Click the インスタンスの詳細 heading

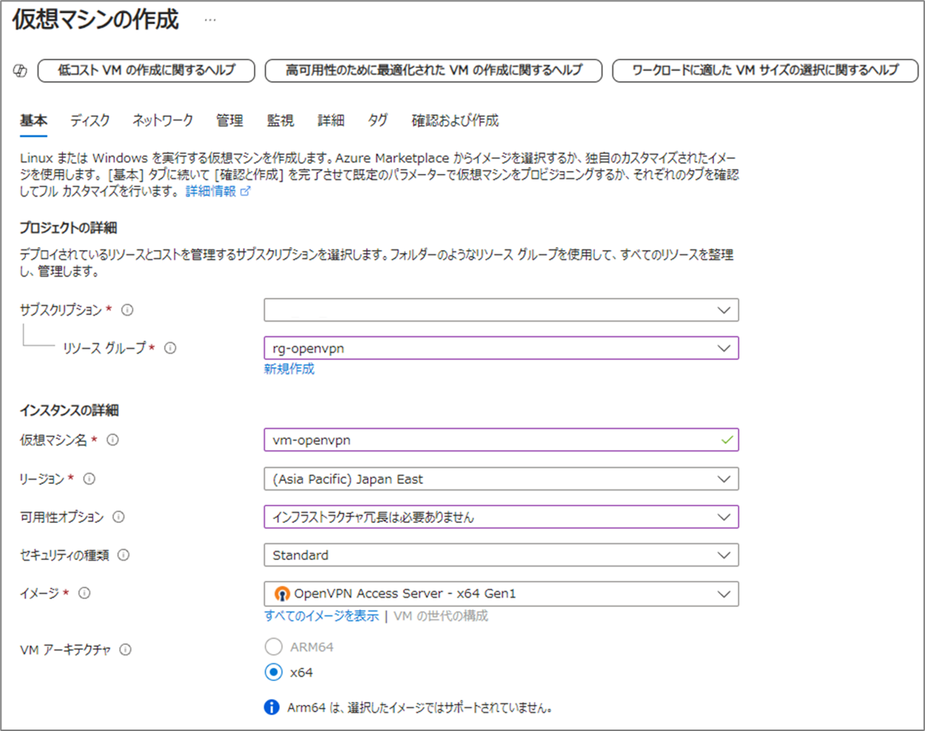[70, 410]
